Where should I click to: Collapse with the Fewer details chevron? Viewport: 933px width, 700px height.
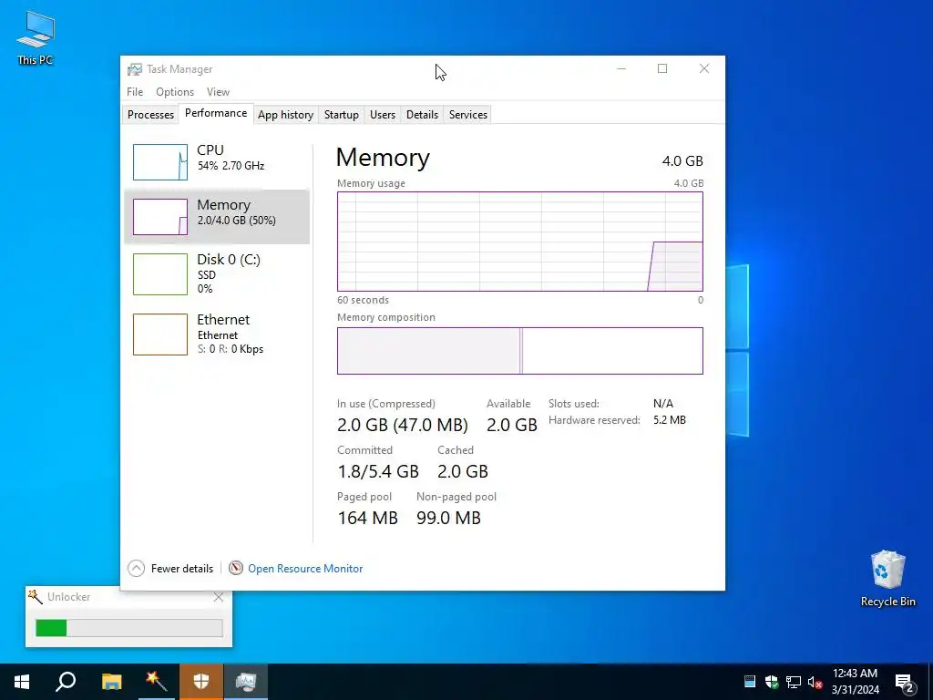click(137, 569)
